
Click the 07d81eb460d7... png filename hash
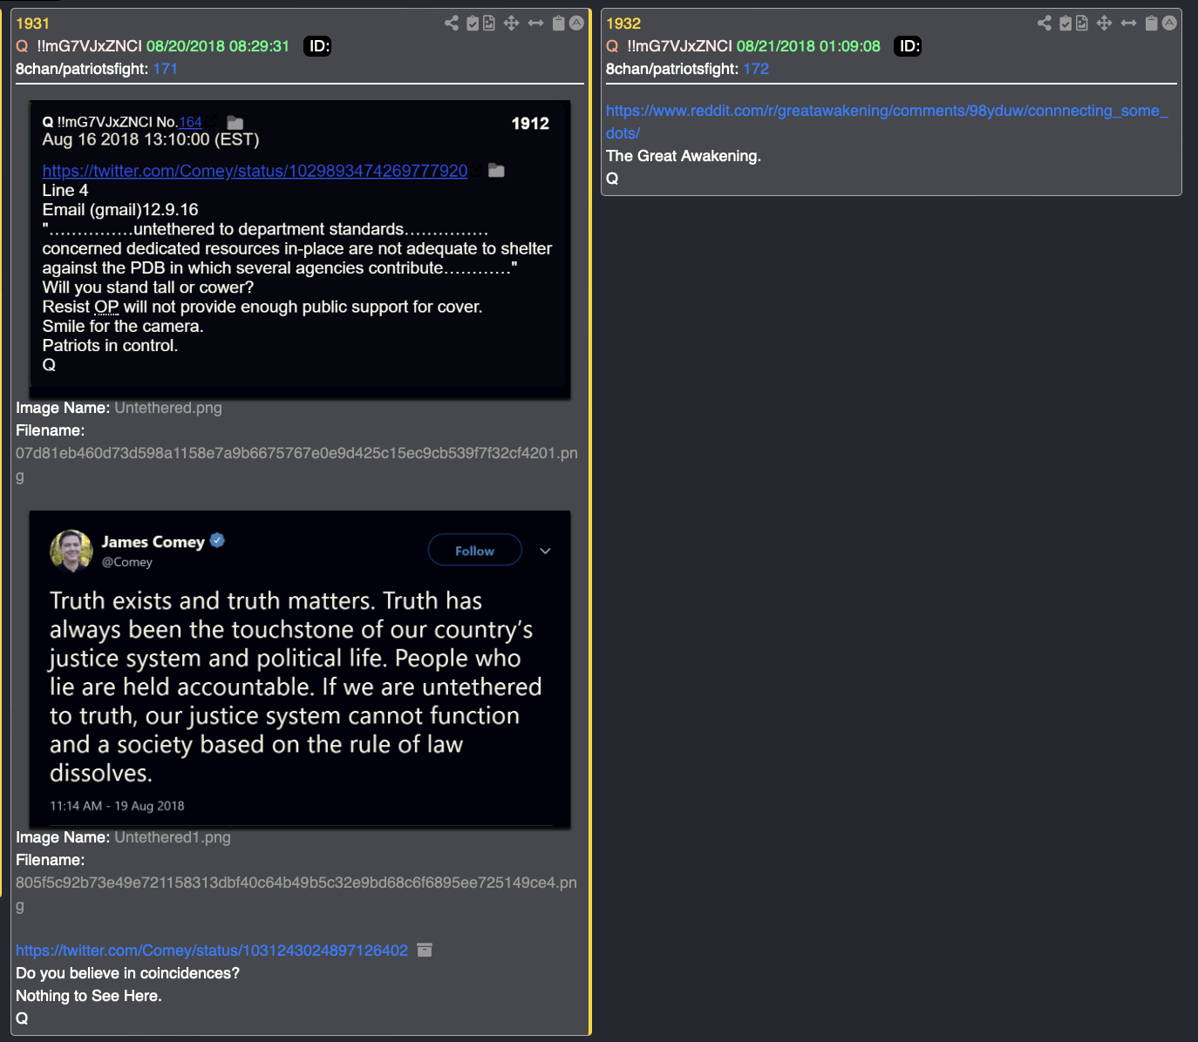[x=296, y=464]
